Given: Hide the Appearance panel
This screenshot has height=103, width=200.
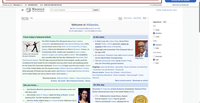Looking at the screenshot, I should click(x=164, y=22).
